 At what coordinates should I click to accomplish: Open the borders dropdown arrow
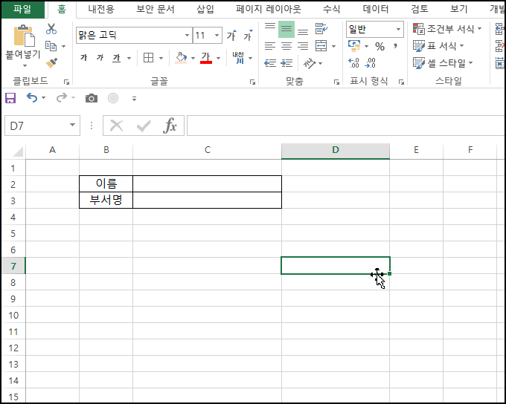click(x=161, y=59)
